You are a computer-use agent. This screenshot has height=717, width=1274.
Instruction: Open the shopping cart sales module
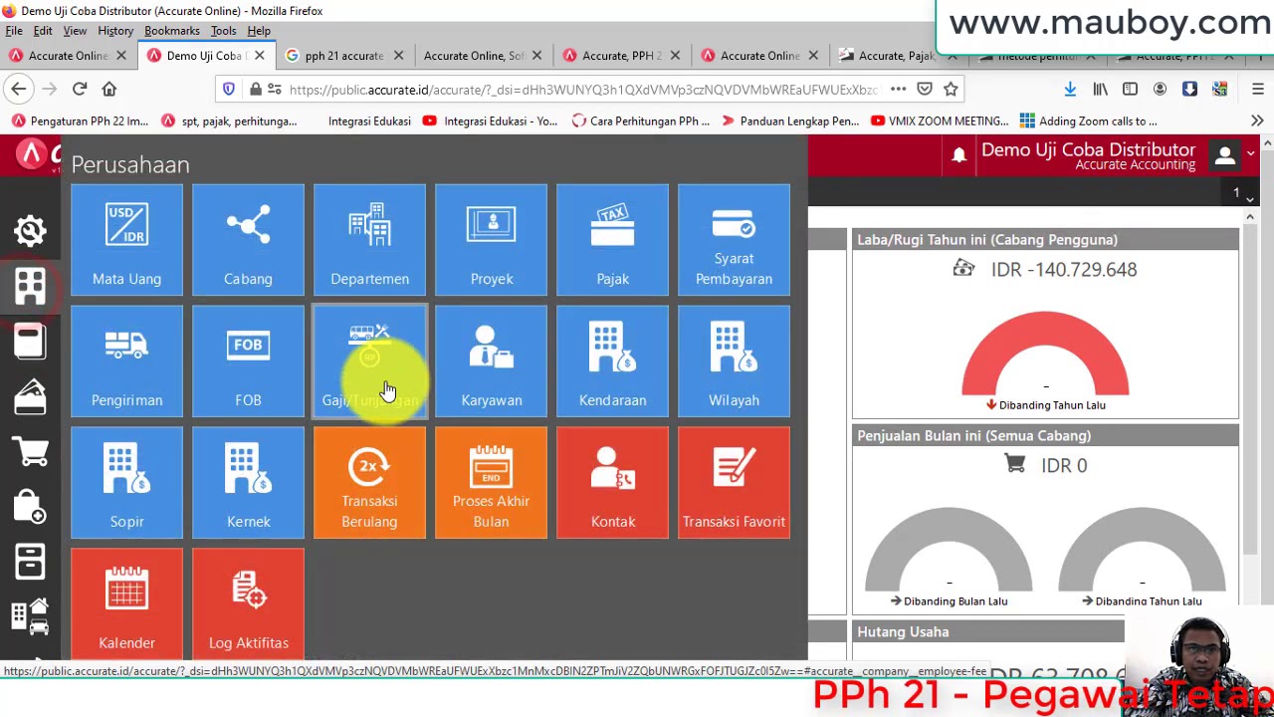point(30,451)
